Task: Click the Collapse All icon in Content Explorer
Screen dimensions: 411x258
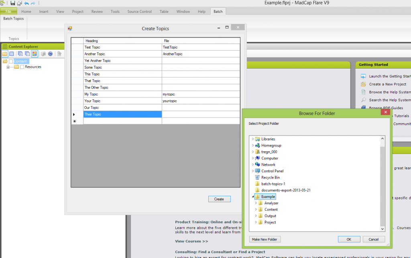Action: [27, 54]
